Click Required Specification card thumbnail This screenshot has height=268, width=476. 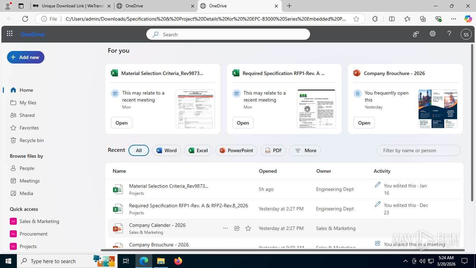click(316, 109)
